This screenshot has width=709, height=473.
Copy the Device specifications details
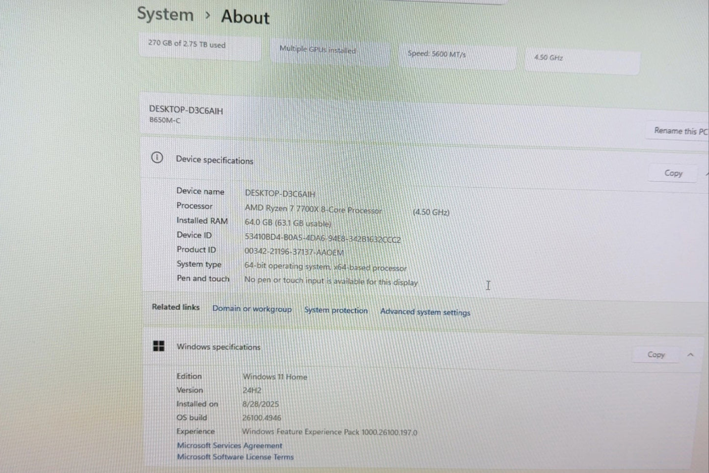click(x=673, y=173)
